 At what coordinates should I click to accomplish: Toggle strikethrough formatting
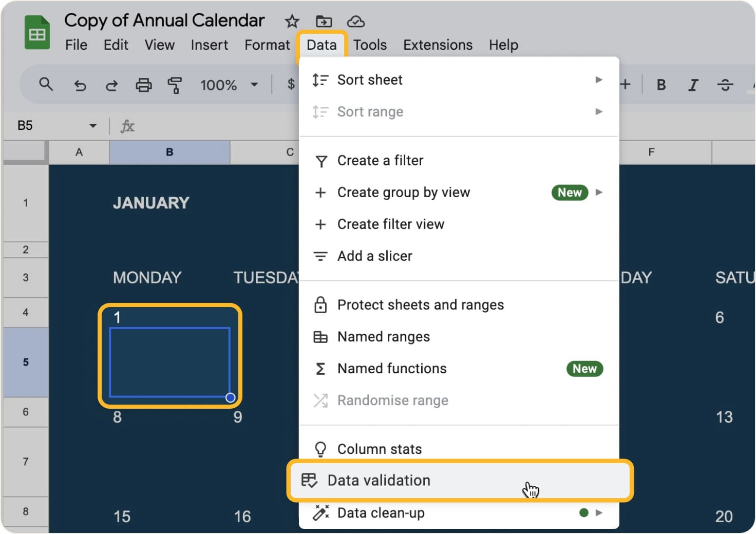726,85
